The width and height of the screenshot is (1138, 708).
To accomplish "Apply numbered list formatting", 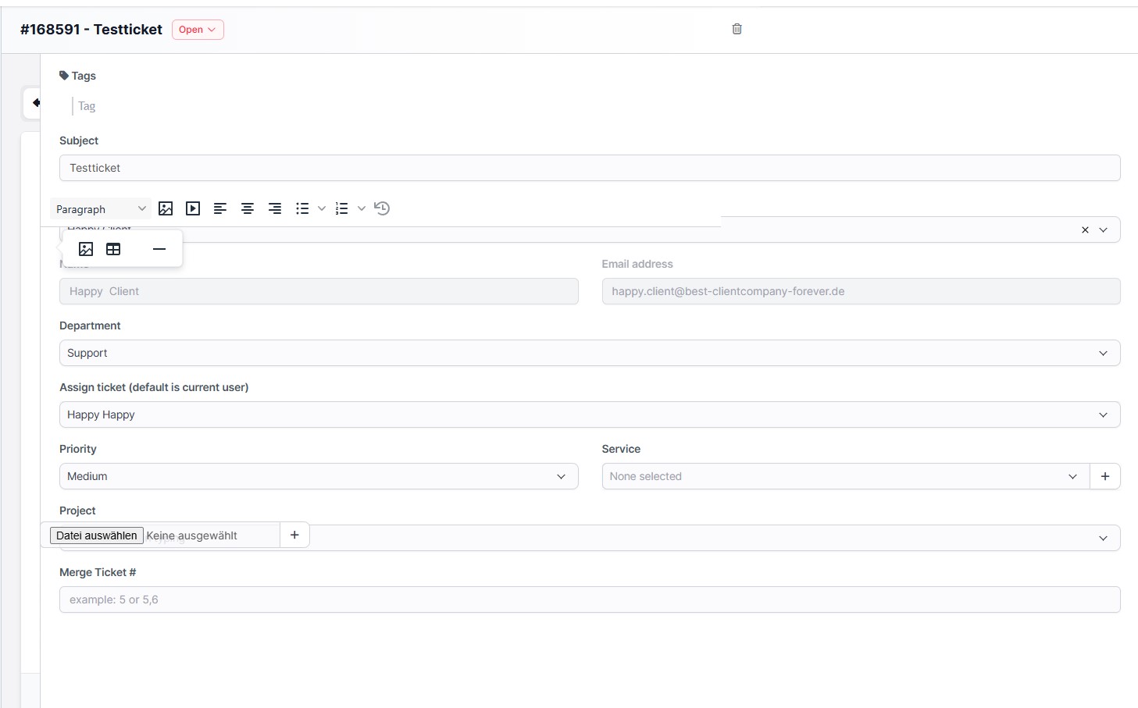I will 341,208.
